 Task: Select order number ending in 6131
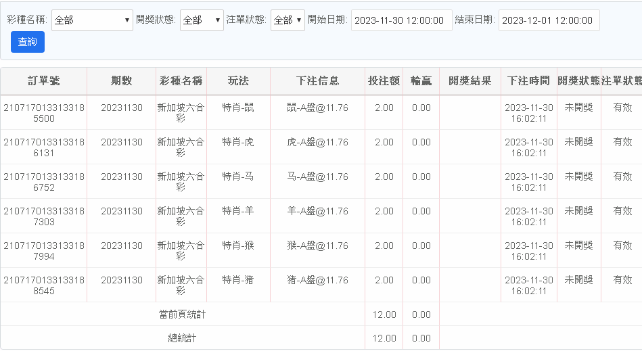[44, 147]
